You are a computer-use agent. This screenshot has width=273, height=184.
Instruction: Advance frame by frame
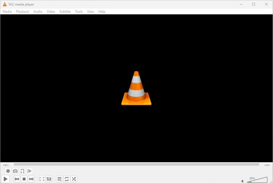(x=30, y=171)
